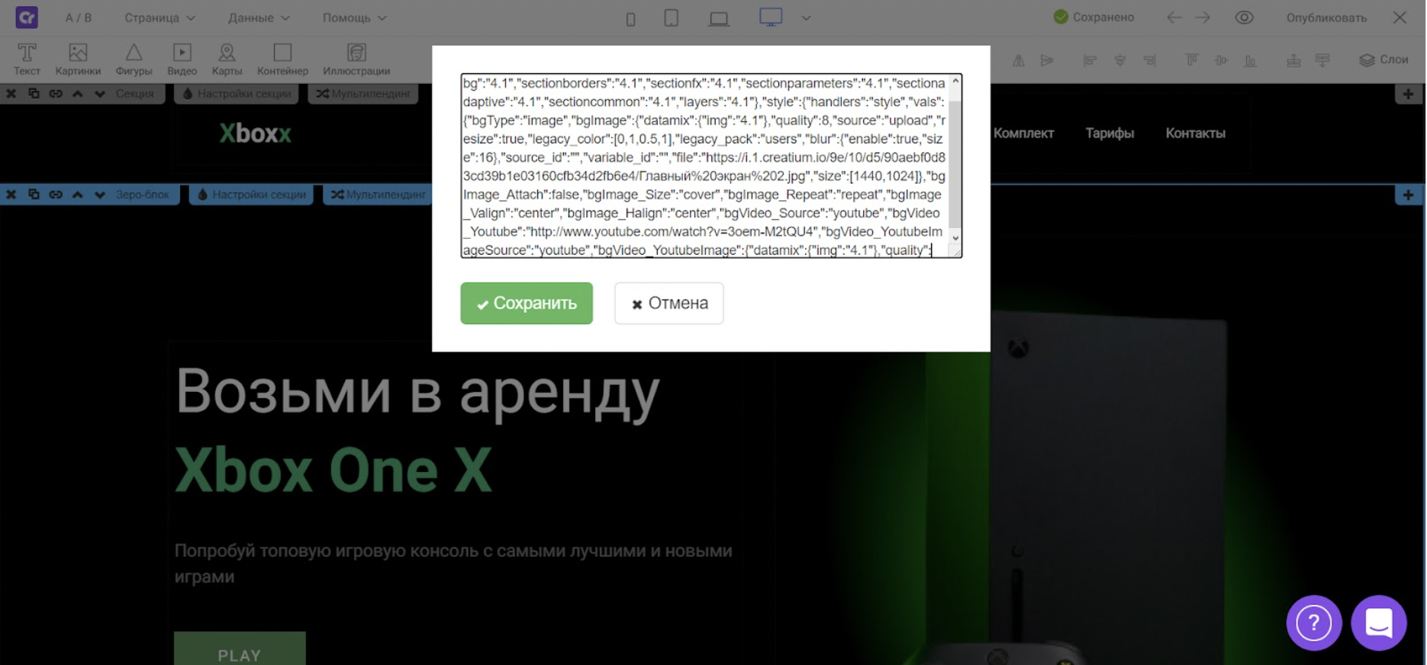Close the editor with the top X
Viewport: 1427px width, 665px height.
click(1400, 18)
